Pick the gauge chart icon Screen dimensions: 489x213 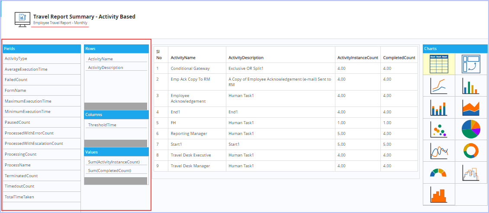[439, 172]
